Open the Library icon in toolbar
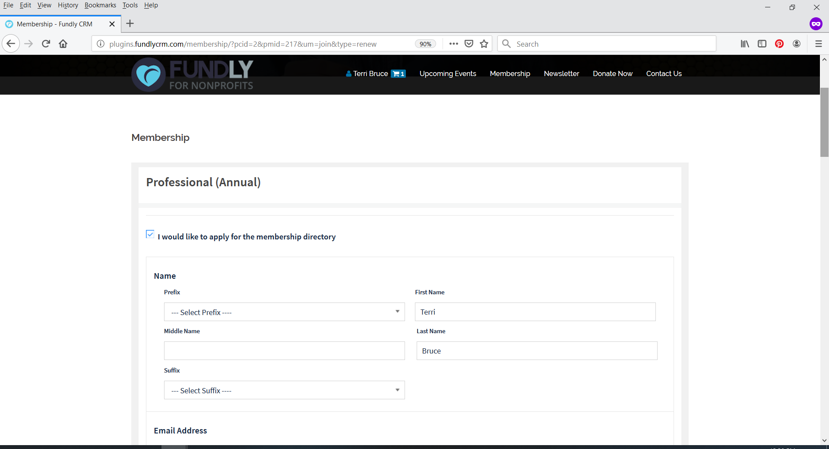The width and height of the screenshot is (829, 449). coord(745,44)
